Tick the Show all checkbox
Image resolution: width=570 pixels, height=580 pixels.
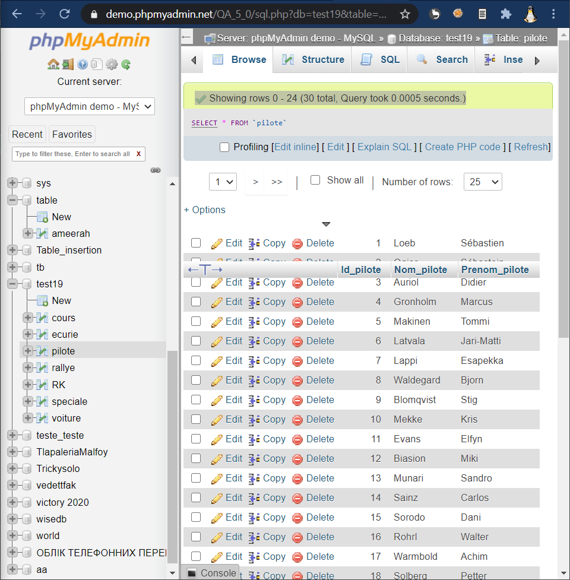click(x=315, y=180)
